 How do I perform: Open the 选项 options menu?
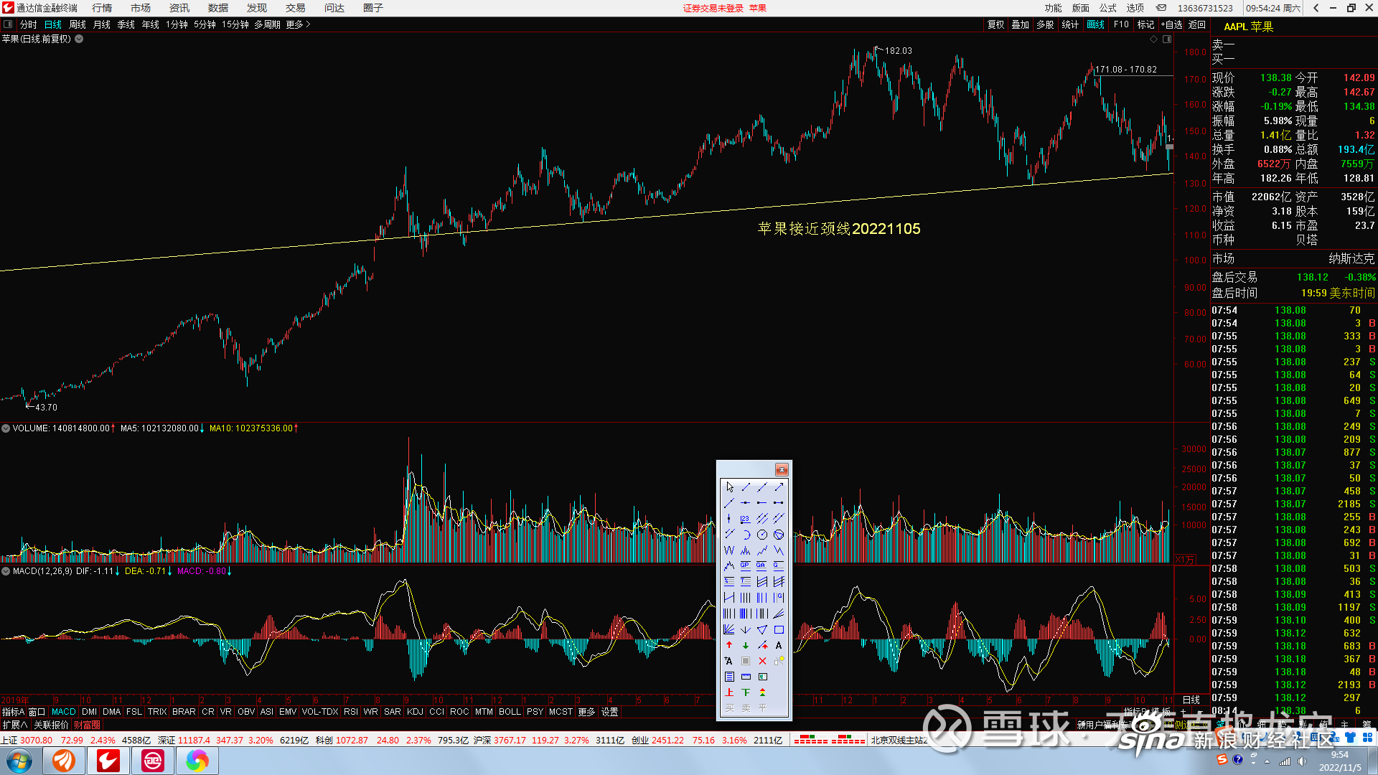click(x=1135, y=8)
